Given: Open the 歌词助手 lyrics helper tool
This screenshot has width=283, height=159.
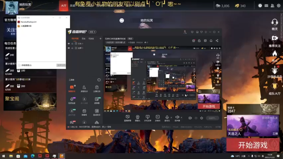Looking at the screenshot, I should point(97,112).
